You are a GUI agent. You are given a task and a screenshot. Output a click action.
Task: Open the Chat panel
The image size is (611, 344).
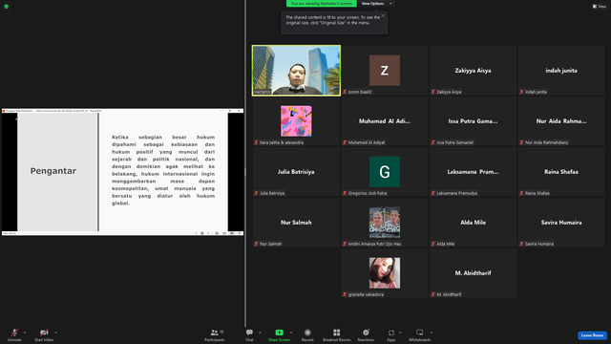pos(249,334)
